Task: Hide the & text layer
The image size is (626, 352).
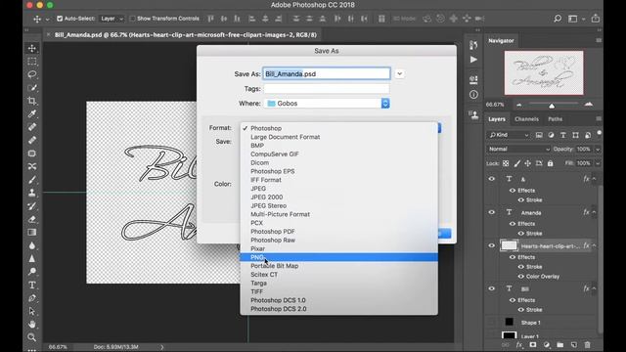Action: pyautogui.click(x=491, y=179)
